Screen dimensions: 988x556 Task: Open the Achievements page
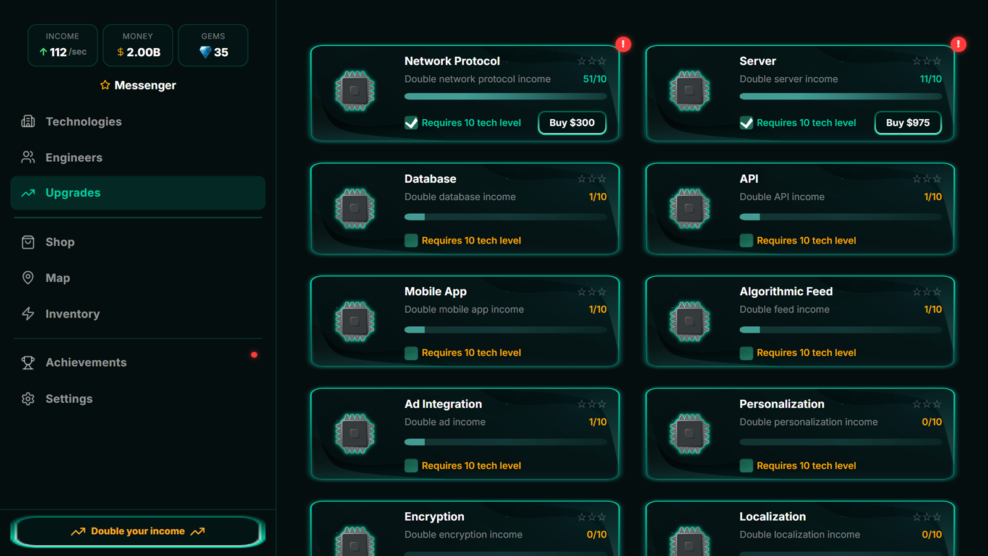(138, 363)
